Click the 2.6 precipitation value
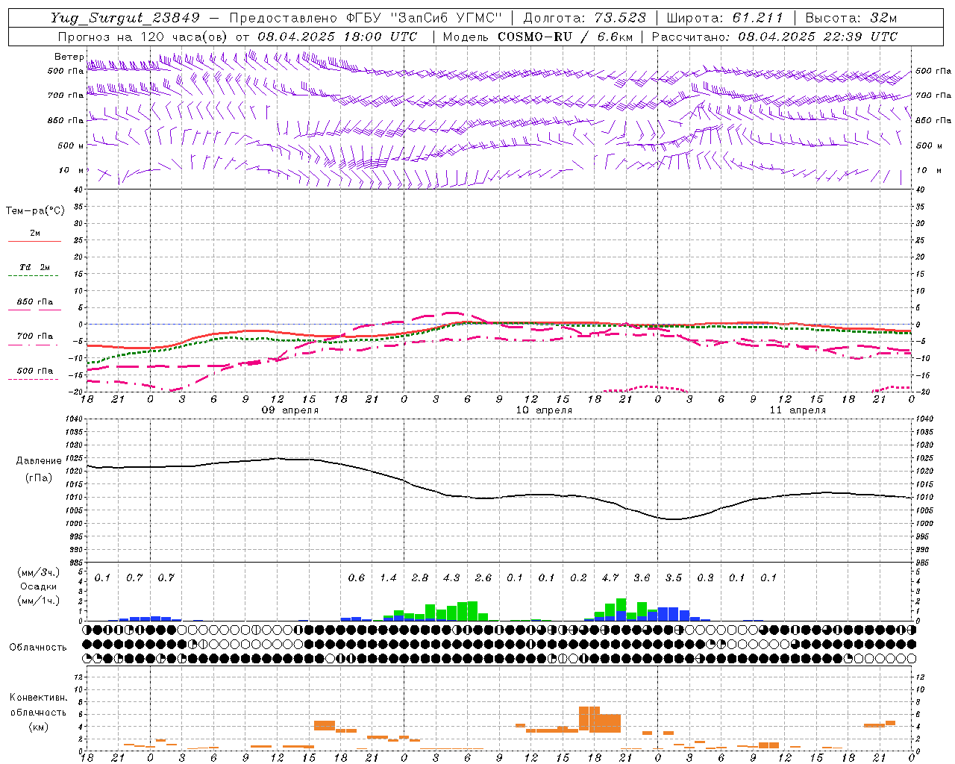Image resolution: width=955 pixels, height=764 pixels. [483, 578]
